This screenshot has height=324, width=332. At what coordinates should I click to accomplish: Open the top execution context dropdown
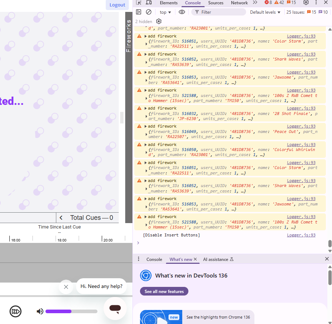pyautogui.click(x=165, y=12)
